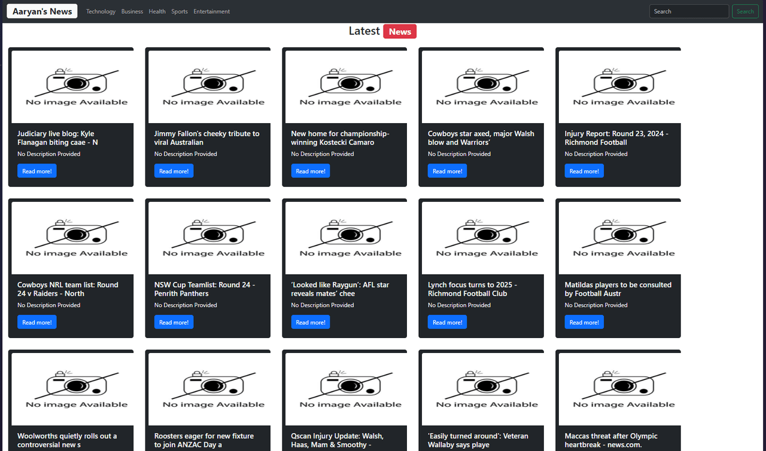
Task: Click the red News badge
Action: pos(400,32)
